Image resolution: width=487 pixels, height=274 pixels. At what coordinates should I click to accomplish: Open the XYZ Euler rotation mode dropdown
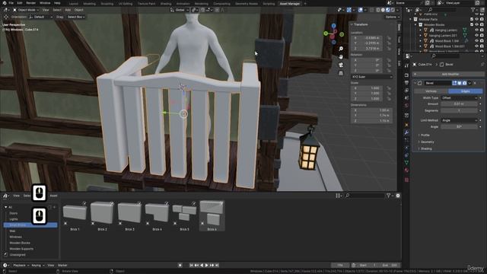tap(372, 77)
